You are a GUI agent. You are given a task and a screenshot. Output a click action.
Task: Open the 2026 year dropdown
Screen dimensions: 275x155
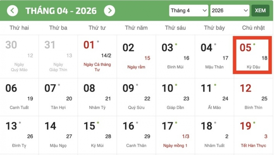tap(230, 11)
